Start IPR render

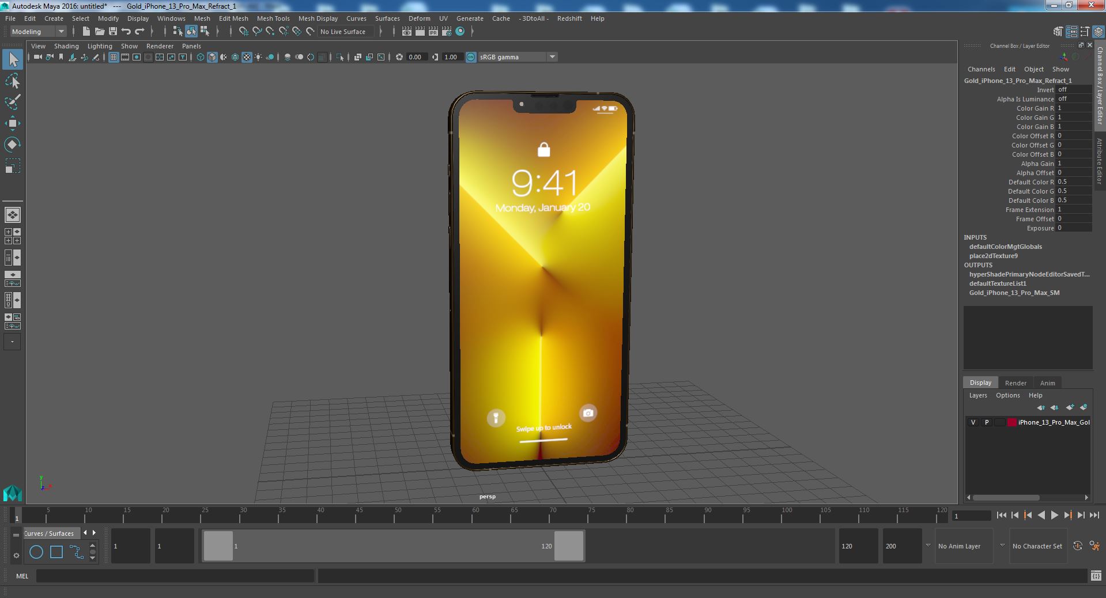(433, 32)
